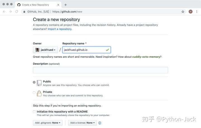Viewport: 201px width, 128px height.
Task: Click the browser back arrow
Action: point(4,12)
